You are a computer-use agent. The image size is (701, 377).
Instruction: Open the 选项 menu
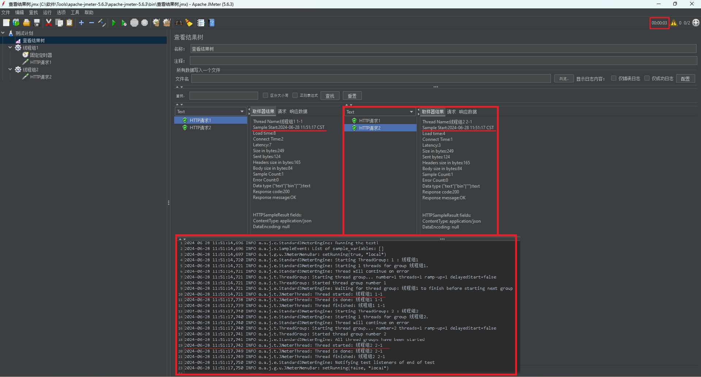coord(61,12)
